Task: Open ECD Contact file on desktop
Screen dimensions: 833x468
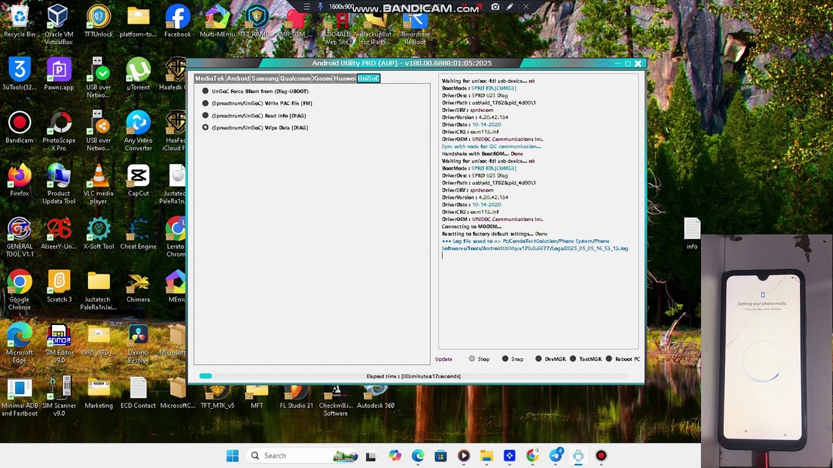Action: point(138,393)
